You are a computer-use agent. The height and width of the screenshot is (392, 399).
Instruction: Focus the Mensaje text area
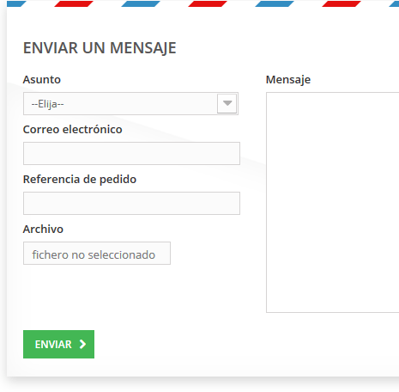click(333, 202)
